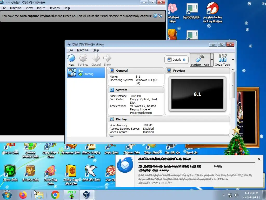Open the Machine Tools dropdown arrow
Image resolution: width=266 pixels, height=200 pixels.
pyautogui.click(x=212, y=60)
